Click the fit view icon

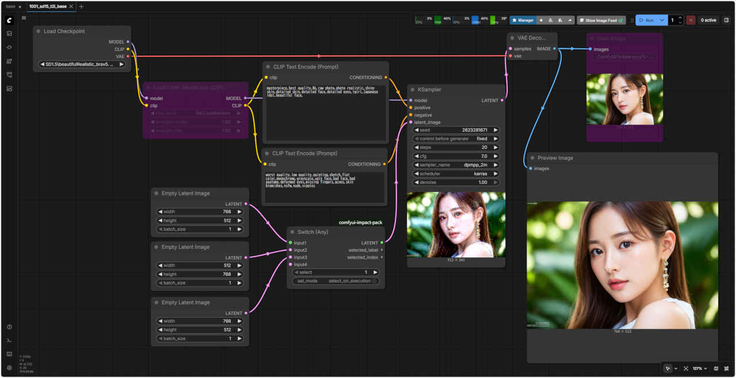686,368
